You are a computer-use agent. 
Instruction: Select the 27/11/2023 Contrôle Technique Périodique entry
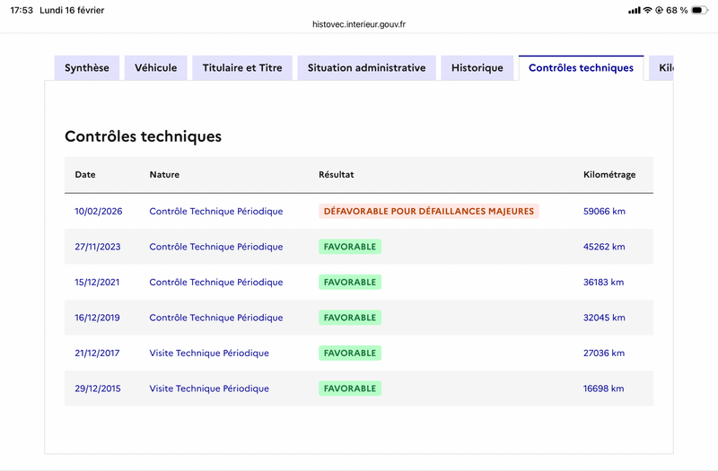pos(215,247)
